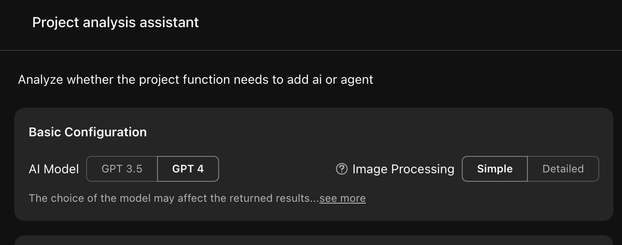Click the "AI Model" label
Viewport: 622px width, 245px height.
54,169
